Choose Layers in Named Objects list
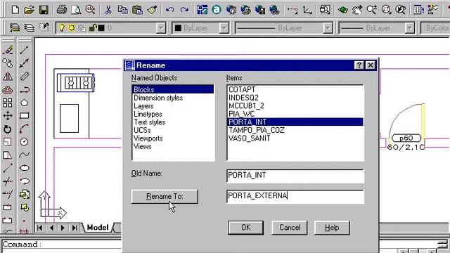 click(173, 106)
